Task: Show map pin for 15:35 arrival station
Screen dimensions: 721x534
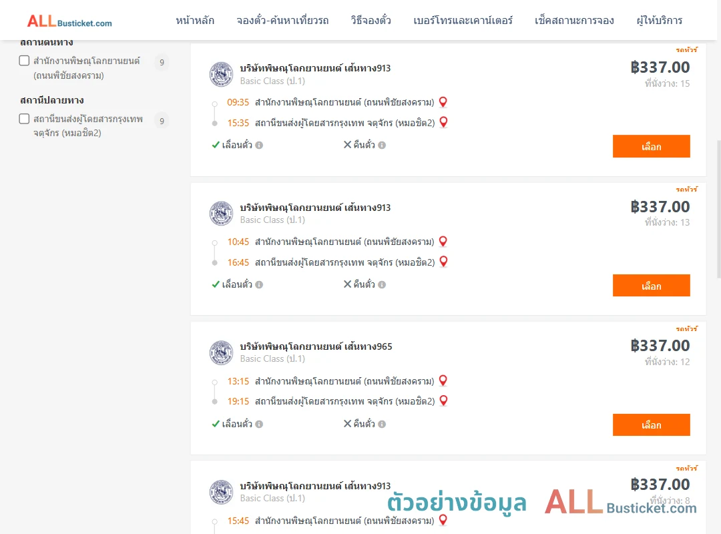Action: tap(443, 122)
